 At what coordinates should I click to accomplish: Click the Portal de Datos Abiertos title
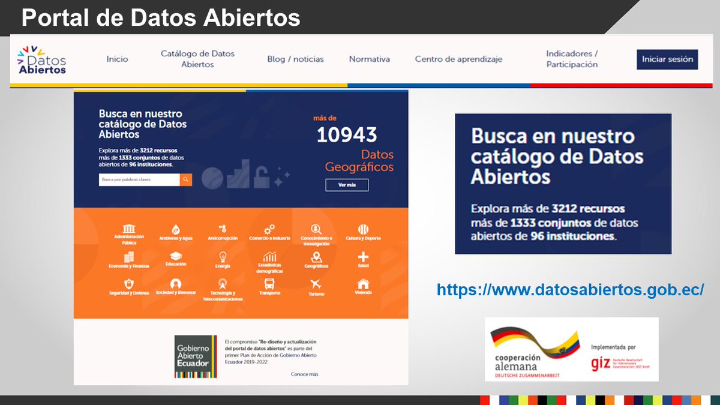(161, 17)
